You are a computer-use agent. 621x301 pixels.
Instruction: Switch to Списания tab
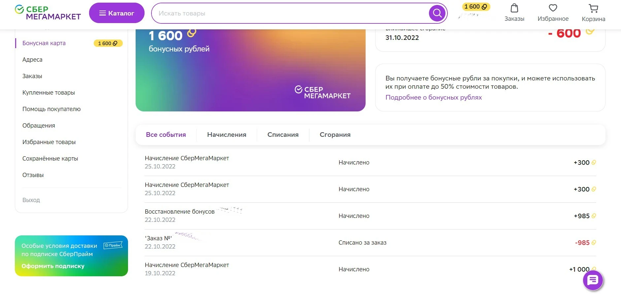pos(283,135)
